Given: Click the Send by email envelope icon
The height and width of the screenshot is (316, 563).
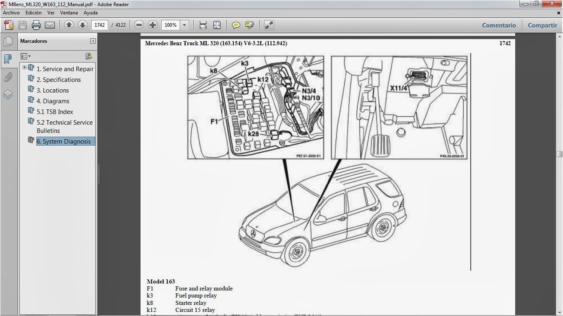Looking at the screenshot, I should pyautogui.click(x=50, y=25).
